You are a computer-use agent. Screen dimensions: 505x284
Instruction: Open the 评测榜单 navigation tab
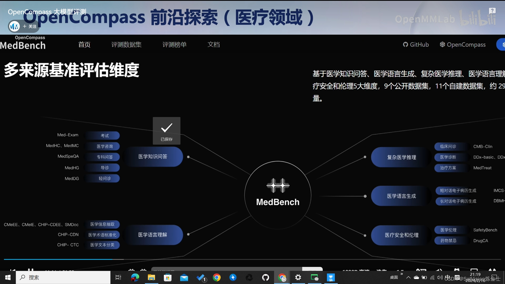point(174,44)
